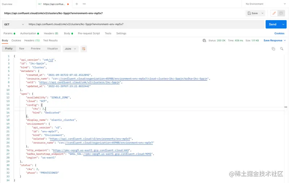Viewport: 289px width, 183px height.
Task: Click the Save button
Action: pos(253,13)
